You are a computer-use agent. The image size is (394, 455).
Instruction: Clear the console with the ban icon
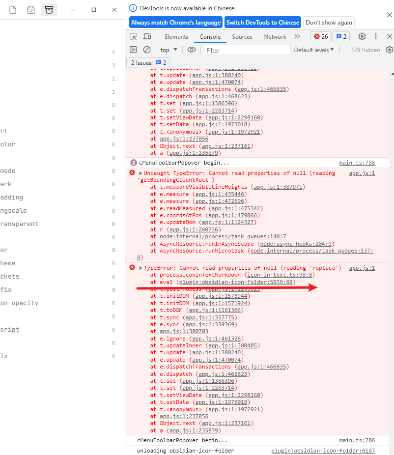[147, 50]
